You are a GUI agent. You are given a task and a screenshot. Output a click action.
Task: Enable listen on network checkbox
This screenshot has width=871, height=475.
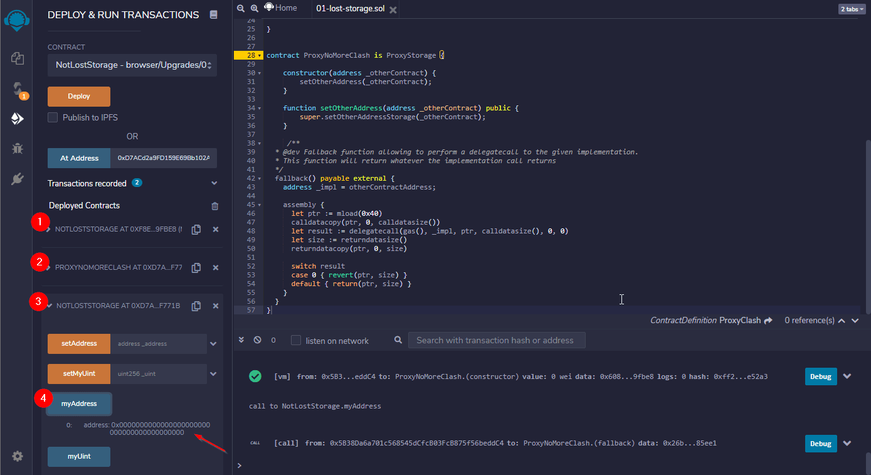pos(296,340)
